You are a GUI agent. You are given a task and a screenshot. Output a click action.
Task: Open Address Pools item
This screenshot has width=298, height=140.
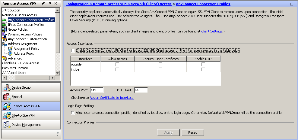[x=24, y=53]
